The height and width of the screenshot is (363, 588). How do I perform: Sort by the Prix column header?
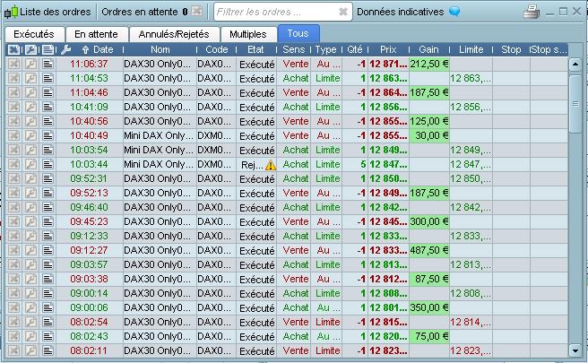388,49
